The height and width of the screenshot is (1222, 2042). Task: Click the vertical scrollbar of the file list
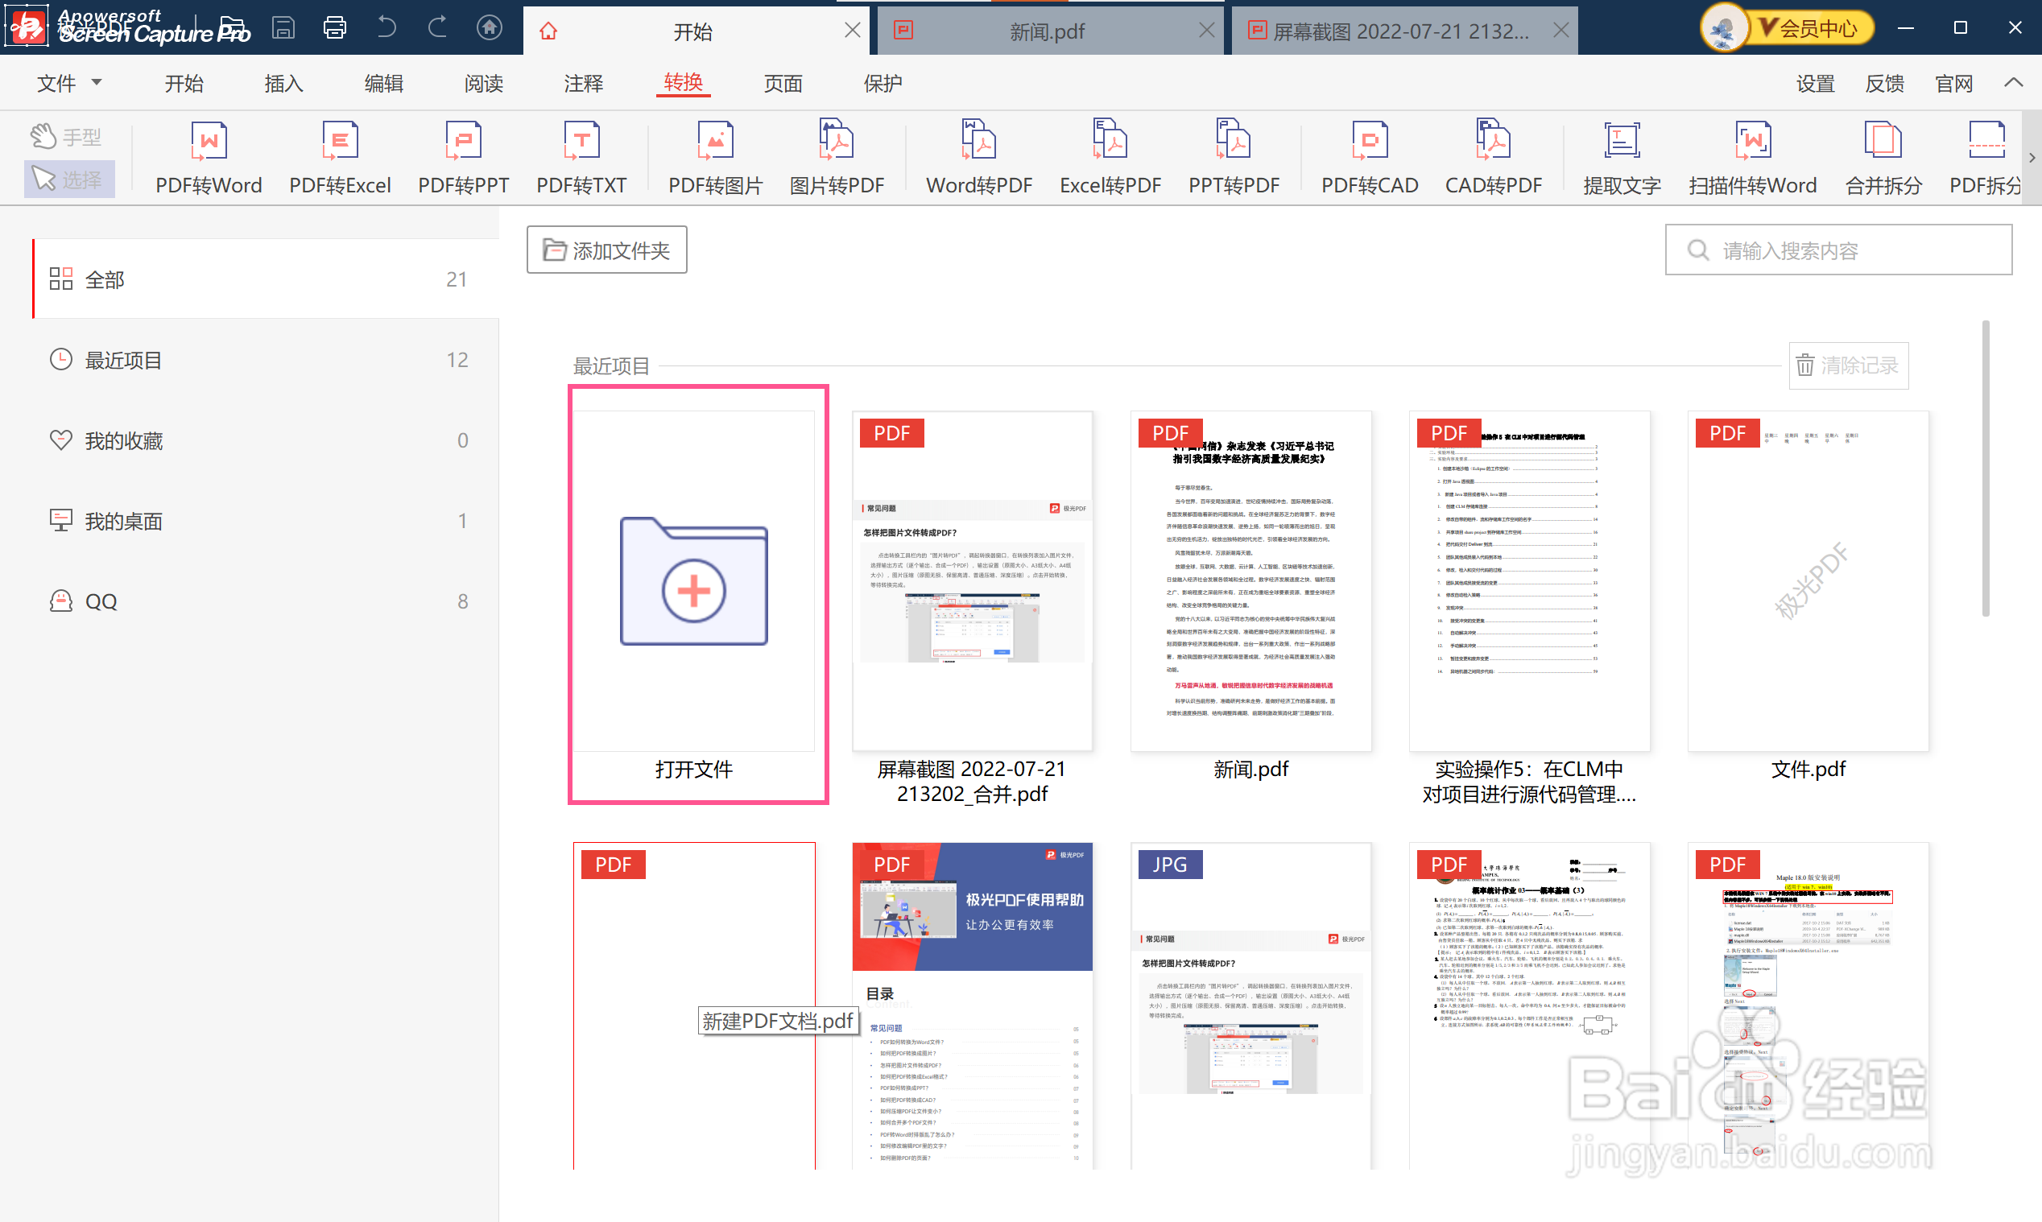1985,469
